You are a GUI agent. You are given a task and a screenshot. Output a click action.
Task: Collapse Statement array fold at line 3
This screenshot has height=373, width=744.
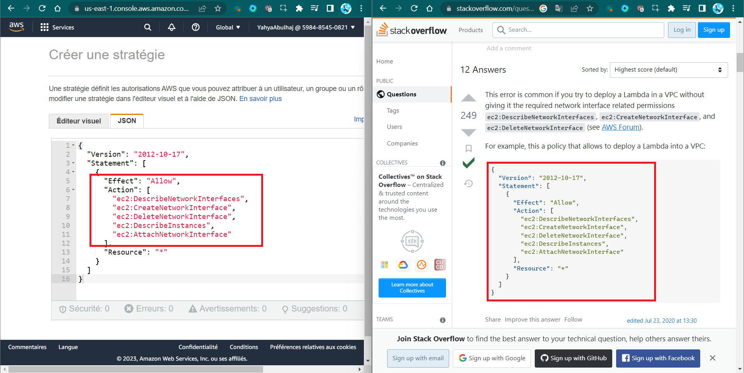coord(73,163)
